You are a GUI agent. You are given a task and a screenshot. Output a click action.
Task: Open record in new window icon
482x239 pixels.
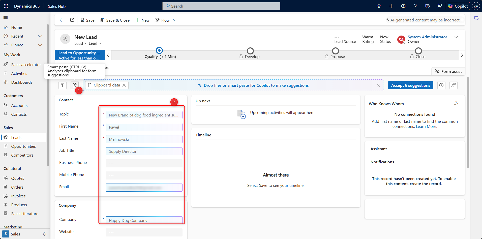tap(72, 20)
